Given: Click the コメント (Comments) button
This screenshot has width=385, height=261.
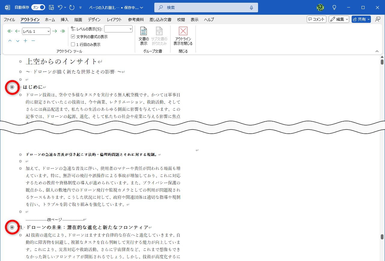Looking at the screenshot, I should pyautogui.click(x=316, y=19).
